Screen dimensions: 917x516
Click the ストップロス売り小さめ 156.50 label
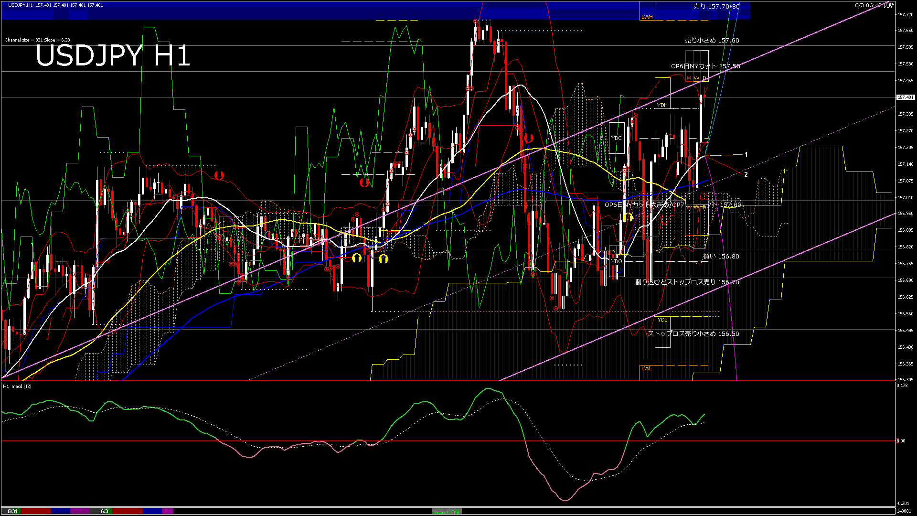point(693,333)
